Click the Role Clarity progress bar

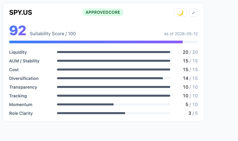pos(114,113)
